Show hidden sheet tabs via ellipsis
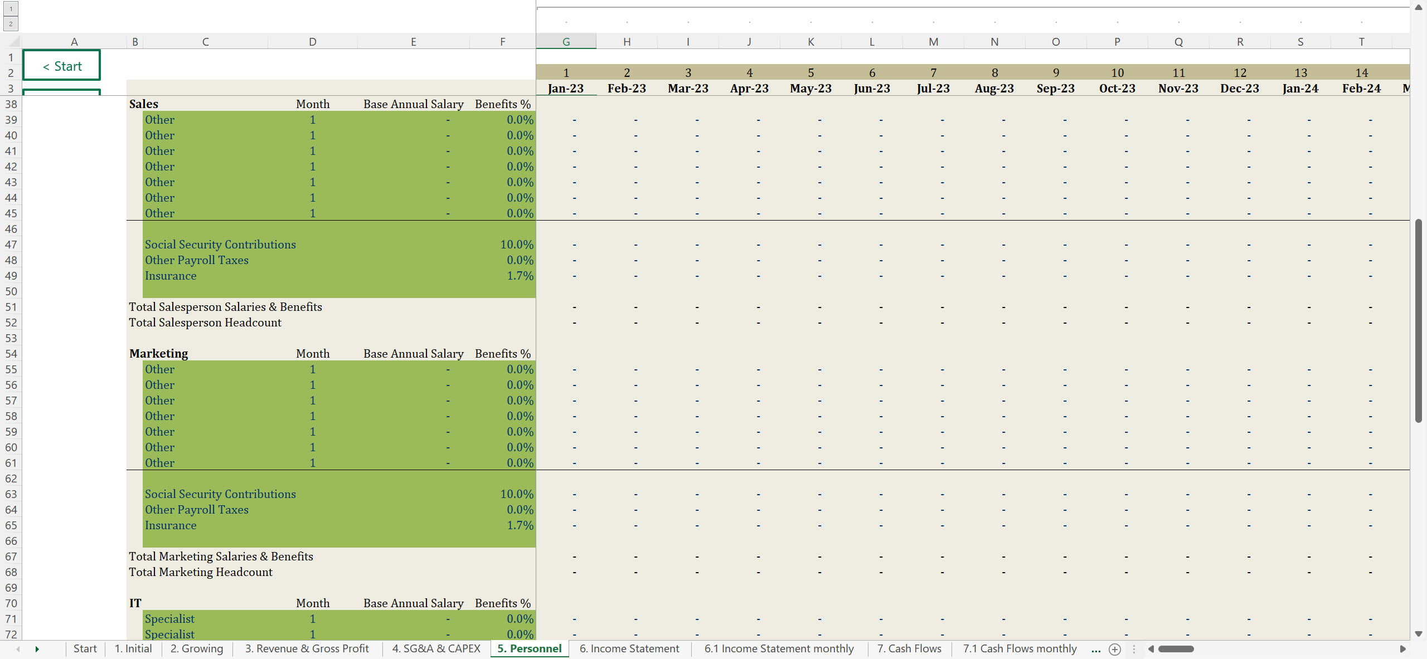 (1095, 649)
